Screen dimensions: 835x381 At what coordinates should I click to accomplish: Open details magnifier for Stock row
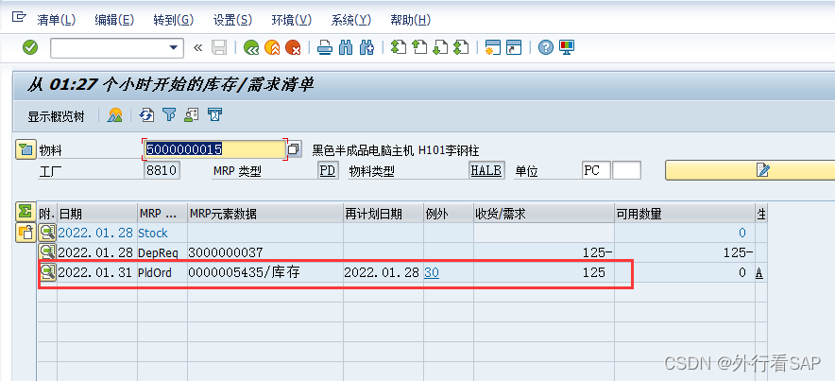tap(47, 233)
